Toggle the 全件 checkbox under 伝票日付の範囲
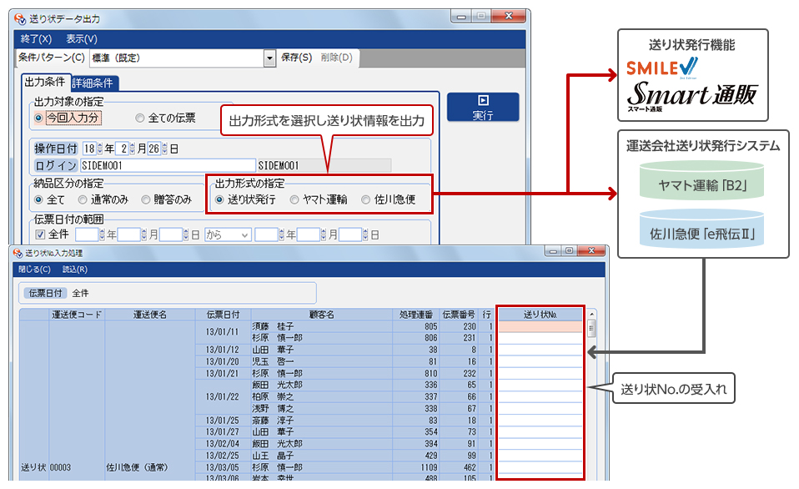 (x=40, y=234)
